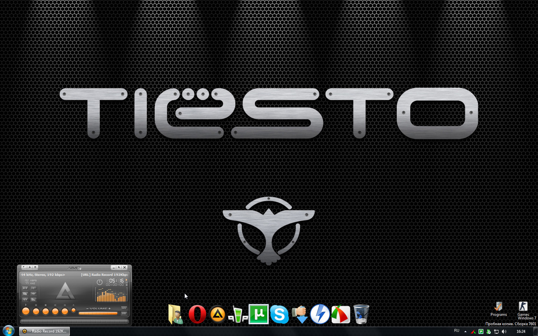Screen dimensions: 538x336
Task: Click the AIMP button right of the wrench
Action: point(36,267)
